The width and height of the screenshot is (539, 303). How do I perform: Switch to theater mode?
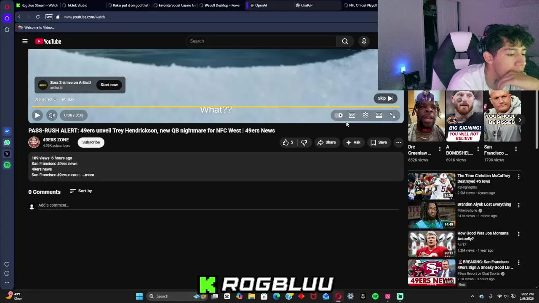tap(379, 115)
